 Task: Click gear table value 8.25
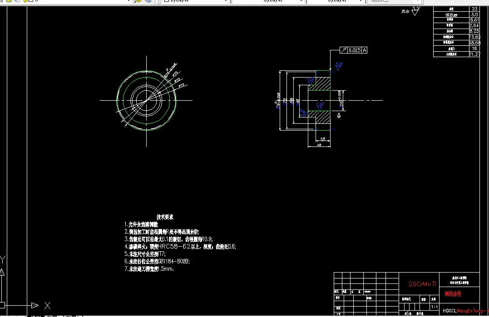(474, 31)
